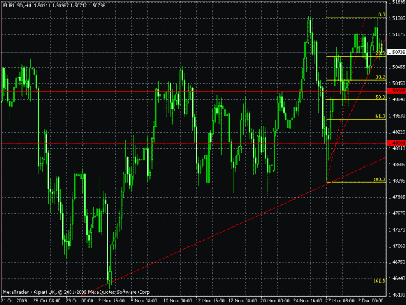This screenshot has width=406, height=305.
Task: Click the 29 Oct 00:00 date label
Action: (x=79, y=301)
